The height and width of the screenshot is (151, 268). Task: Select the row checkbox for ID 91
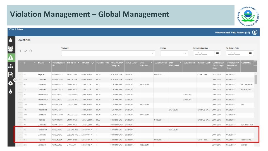20,84
